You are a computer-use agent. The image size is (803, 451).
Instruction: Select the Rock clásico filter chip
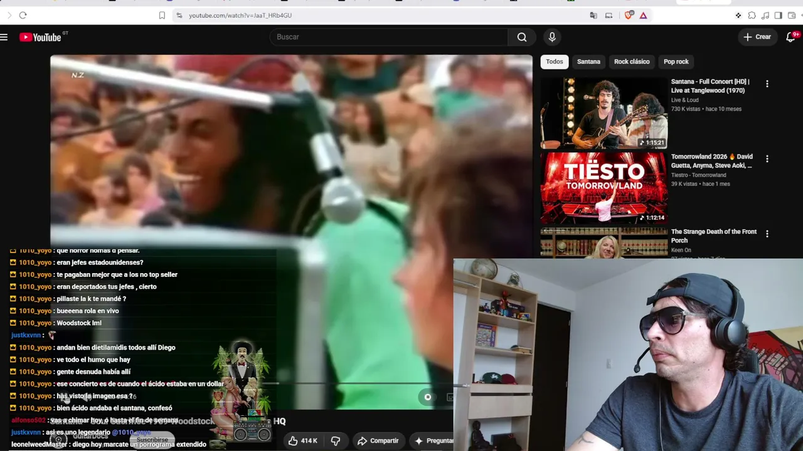coord(632,61)
